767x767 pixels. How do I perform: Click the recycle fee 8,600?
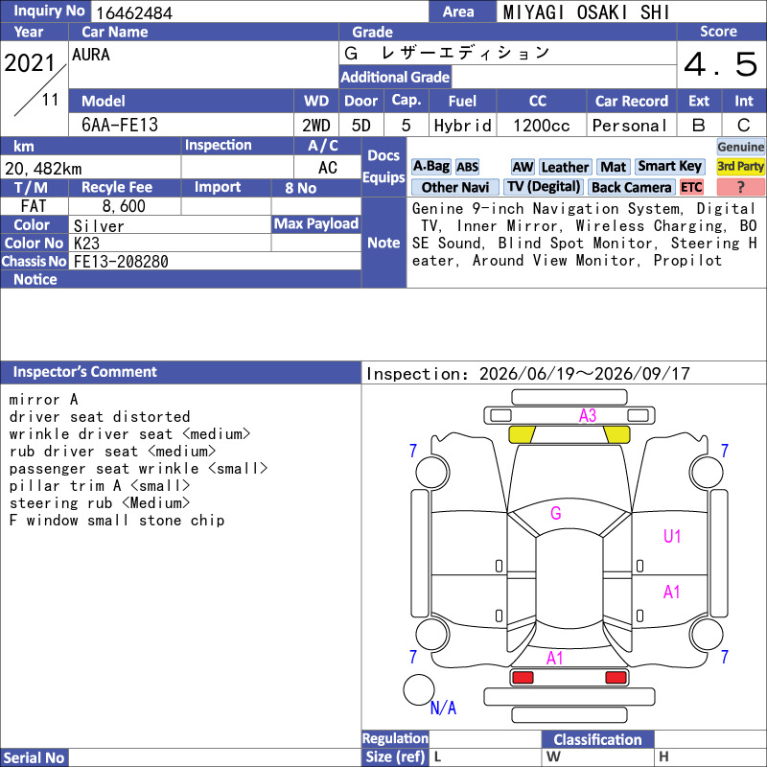(x=124, y=206)
